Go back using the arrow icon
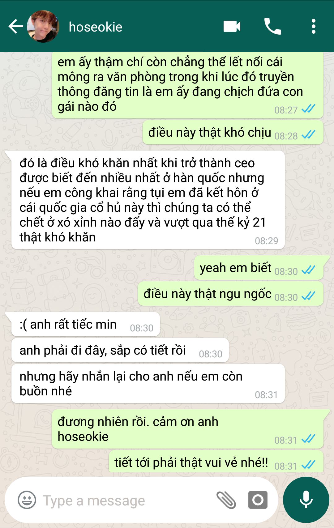The width and height of the screenshot is (334, 528). point(16,27)
